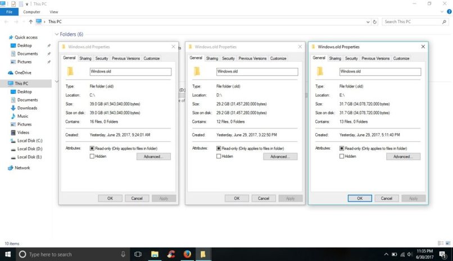Launch Firefox from the taskbar
Image resolution: width=453 pixels, height=261 pixels.
pyautogui.click(x=187, y=254)
